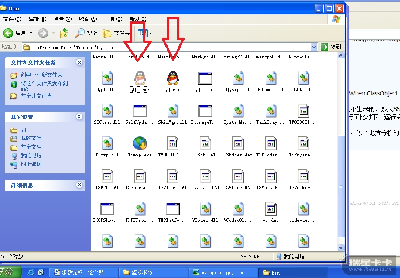Select the StorageT... executable icon
Screen dimensions: 400x278
pyautogui.click(x=205, y=111)
